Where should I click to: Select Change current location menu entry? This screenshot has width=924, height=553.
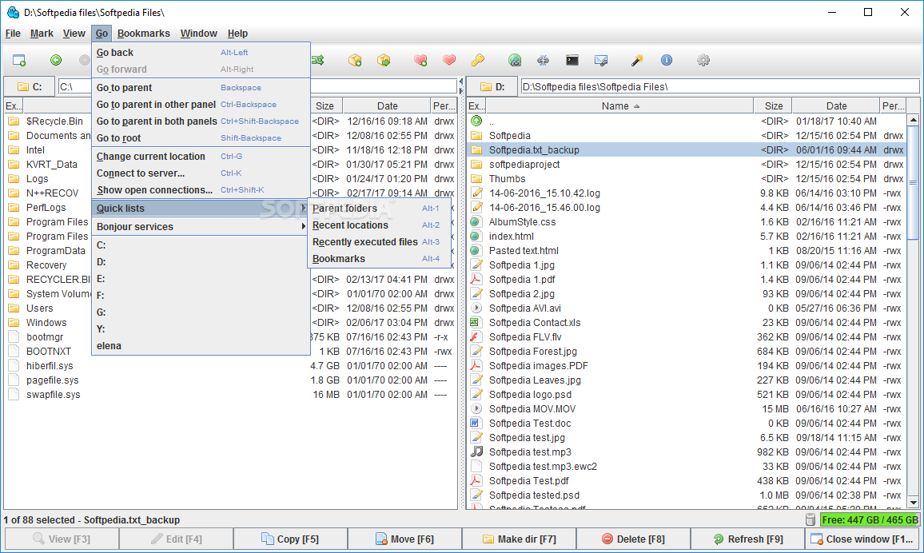201,157
